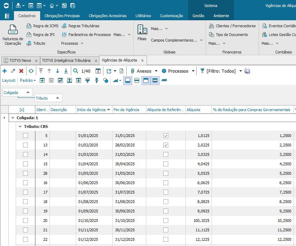The height and width of the screenshot is (246, 296).
Task: Uncheck Alíquota de Referência for row 5
Action: point(166,136)
